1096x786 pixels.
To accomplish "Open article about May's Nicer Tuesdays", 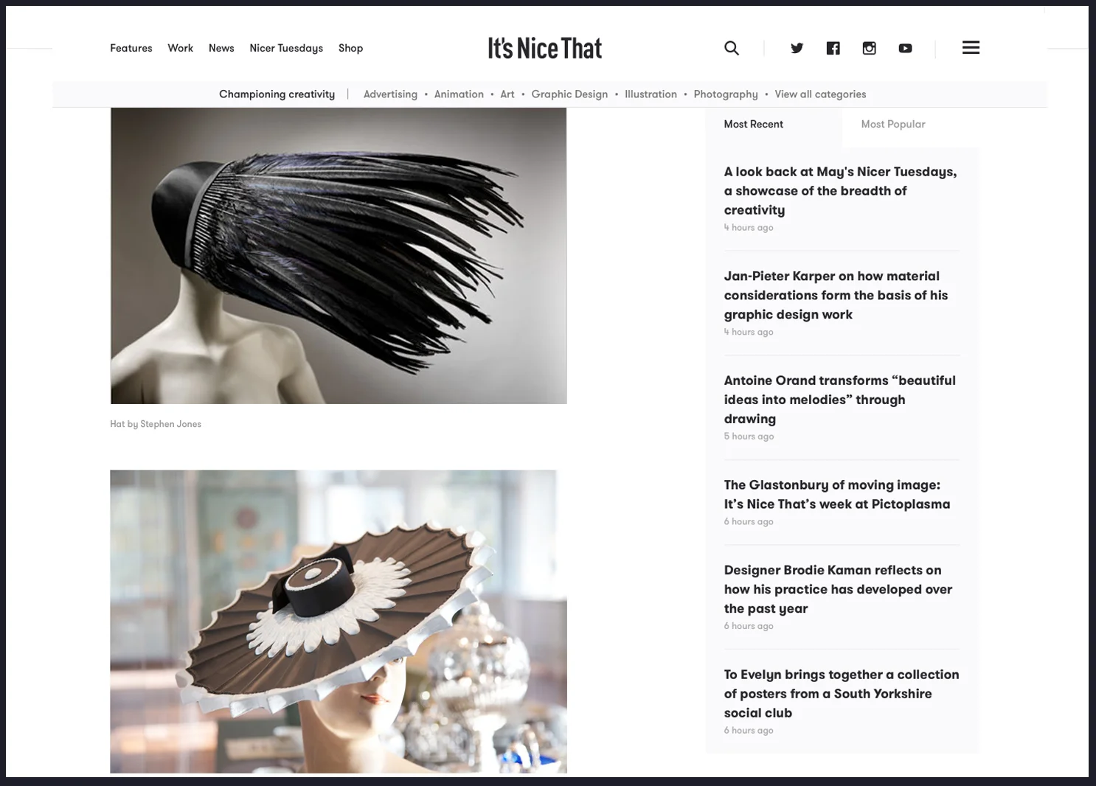I will pos(841,191).
